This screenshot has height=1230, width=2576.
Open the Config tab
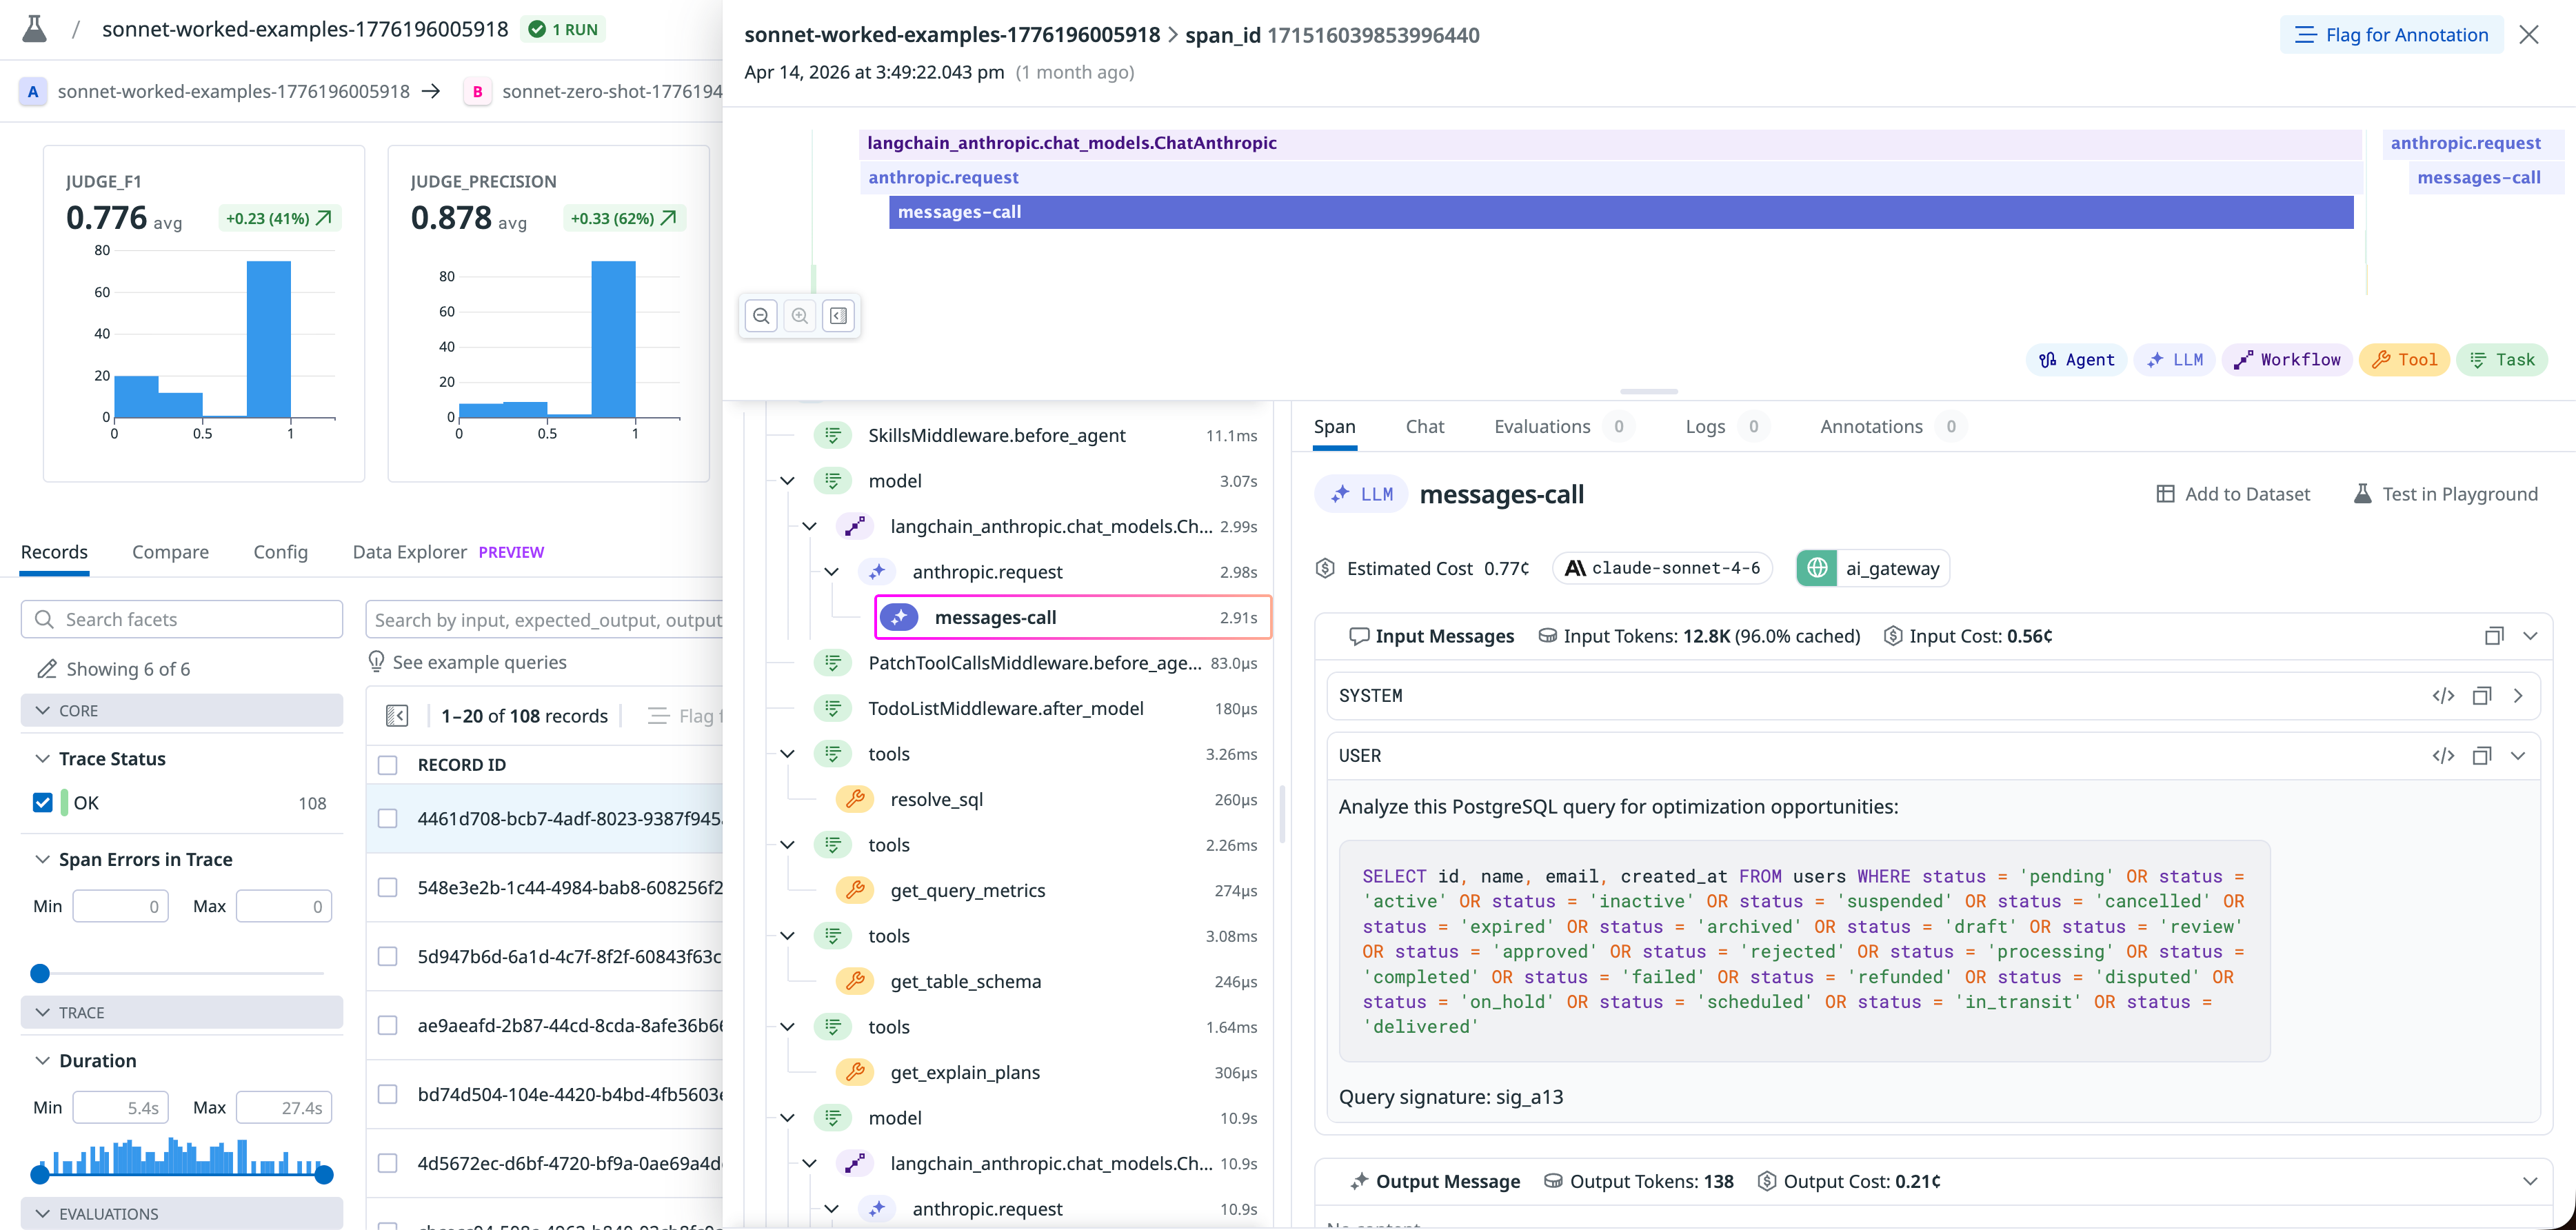(281, 552)
